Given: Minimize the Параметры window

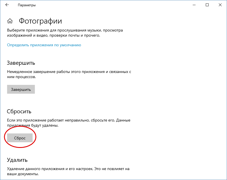Looking at the screenshot, I should pyautogui.click(x=194, y=5).
